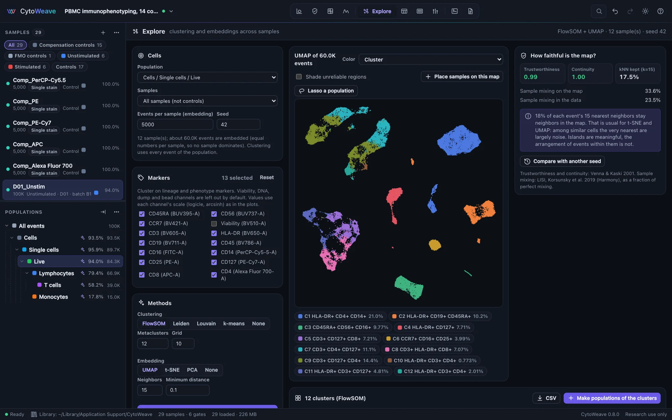
Task: Select the t-SNE embedding option
Action: 172,370
